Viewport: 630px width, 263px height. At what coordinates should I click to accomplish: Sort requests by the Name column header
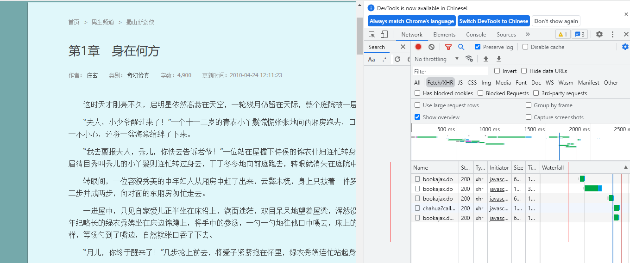435,168
